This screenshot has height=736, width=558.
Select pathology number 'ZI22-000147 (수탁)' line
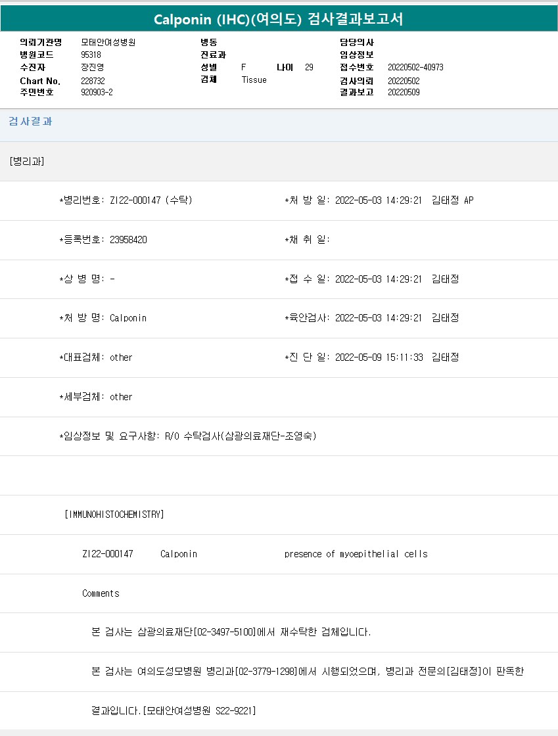pyautogui.click(x=126, y=200)
